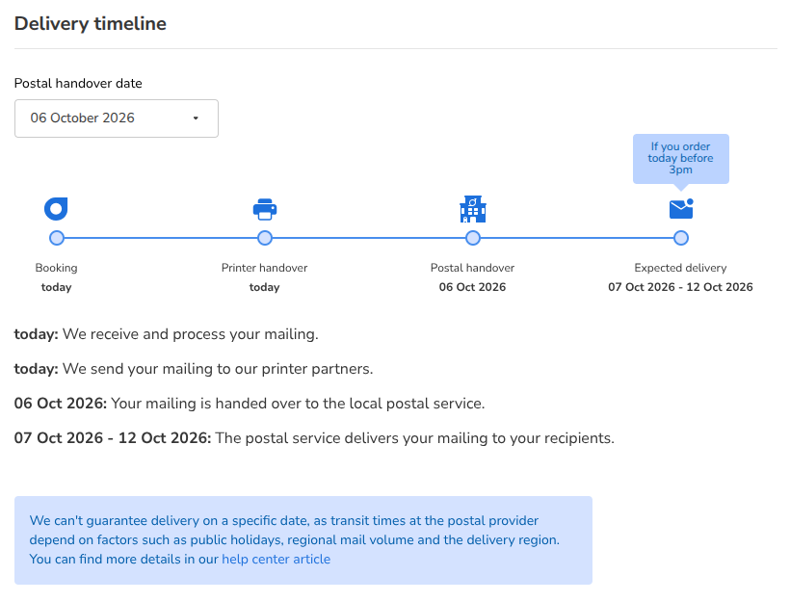This screenshot has width=790, height=602.
Task: Click the 'Delivery timeline' heading
Action: click(x=91, y=24)
